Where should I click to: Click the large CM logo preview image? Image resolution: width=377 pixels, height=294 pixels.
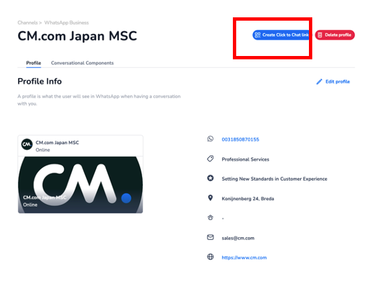click(x=80, y=185)
